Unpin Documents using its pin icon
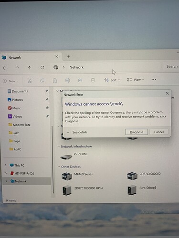 [x=47, y=91]
